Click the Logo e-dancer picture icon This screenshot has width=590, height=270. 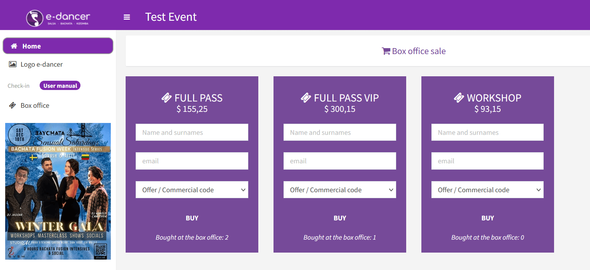[x=13, y=64]
